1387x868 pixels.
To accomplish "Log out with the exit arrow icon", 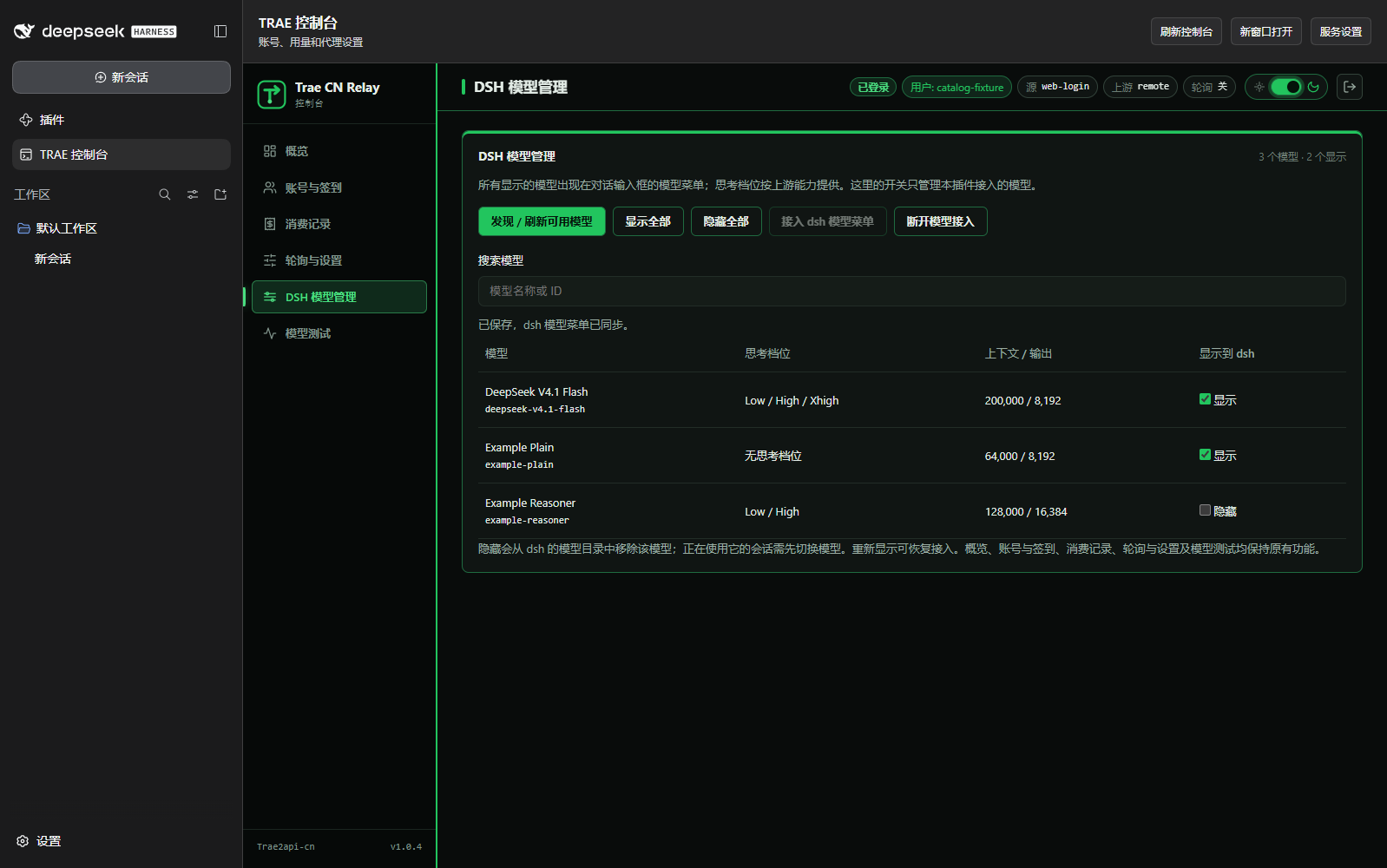I will pos(1350,87).
